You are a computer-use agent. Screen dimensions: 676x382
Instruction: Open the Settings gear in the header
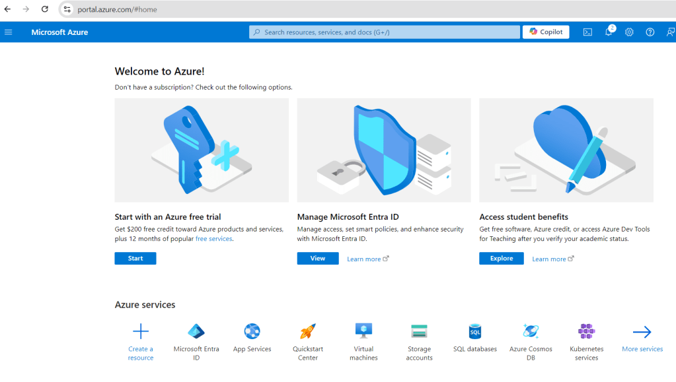[x=629, y=32]
